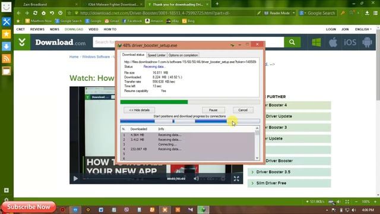Open Visual Studio from the taskbar
This screenshot has height=214, width=380.
tap(190, 210)
